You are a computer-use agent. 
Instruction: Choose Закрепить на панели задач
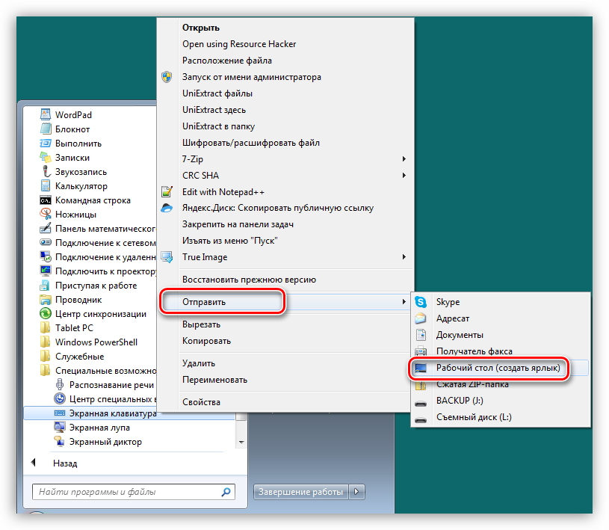[238, 224]
